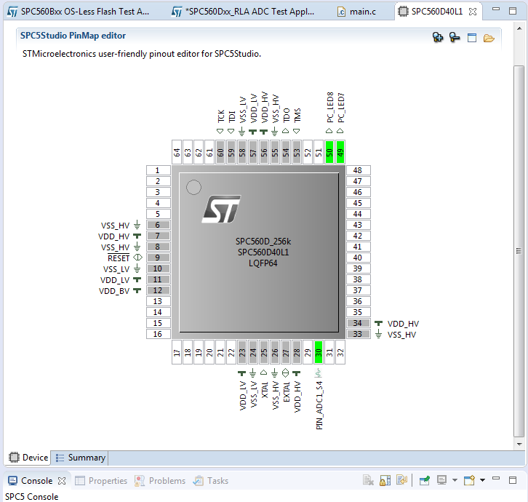Click the open folder icon in editor header
The width and height of the screenshot is (528, 502).
pos(489,38)
